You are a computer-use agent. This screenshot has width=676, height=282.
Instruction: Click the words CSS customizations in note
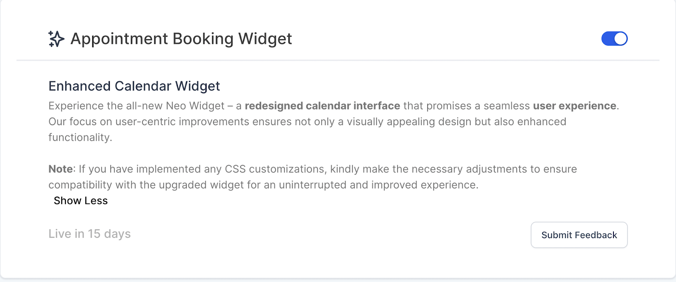point(275,169)
